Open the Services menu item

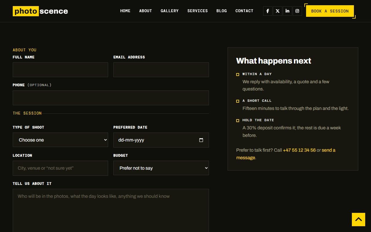click(x=197, y=11)
